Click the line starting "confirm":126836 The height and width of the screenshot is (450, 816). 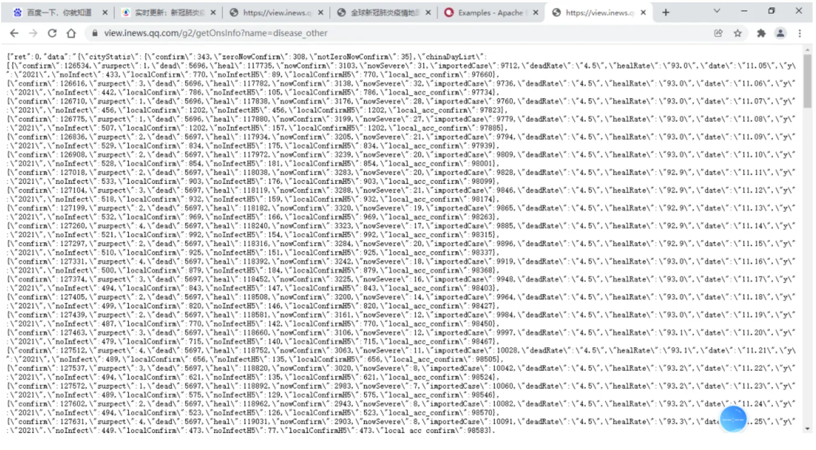(x=401, y=137)
